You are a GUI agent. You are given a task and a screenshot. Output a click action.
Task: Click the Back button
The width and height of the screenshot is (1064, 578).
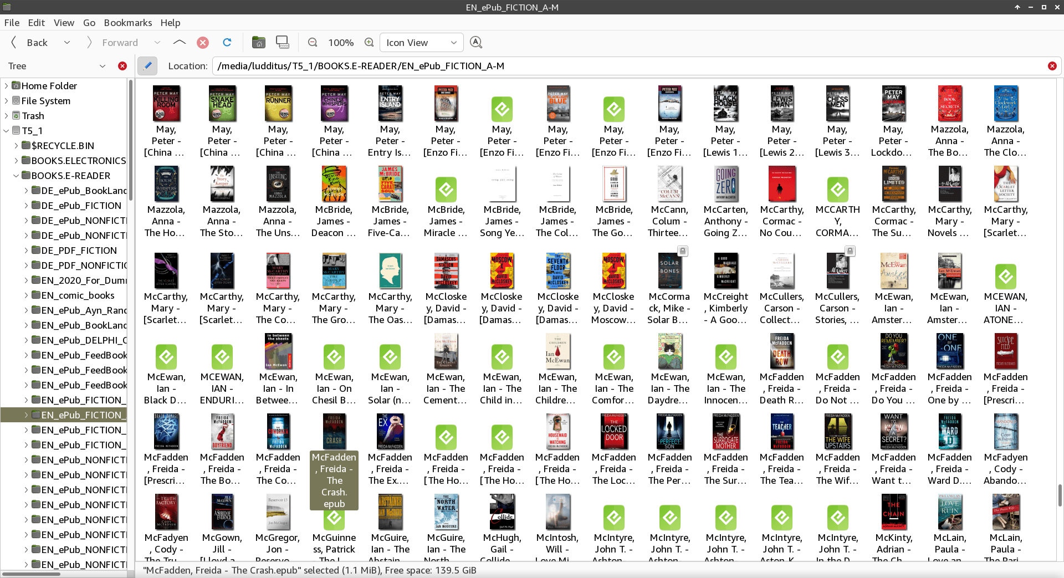pyautogui.click(x=30, y=43)
